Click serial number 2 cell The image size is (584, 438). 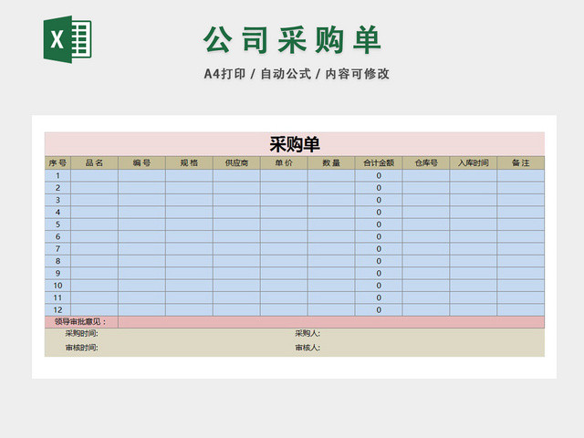[57, 188]
